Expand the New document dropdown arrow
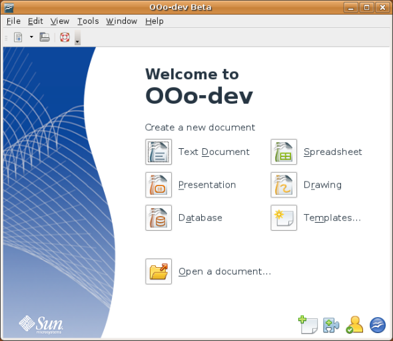The width and height of the screenshot is (393, 341). pos(31,37)
